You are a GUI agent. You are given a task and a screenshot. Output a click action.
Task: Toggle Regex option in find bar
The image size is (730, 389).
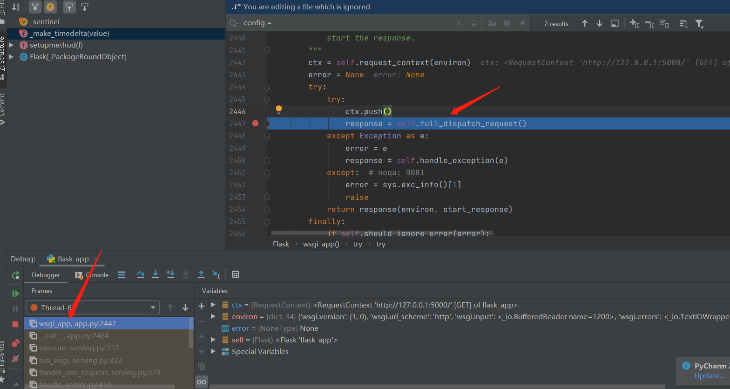click(522, 23)
